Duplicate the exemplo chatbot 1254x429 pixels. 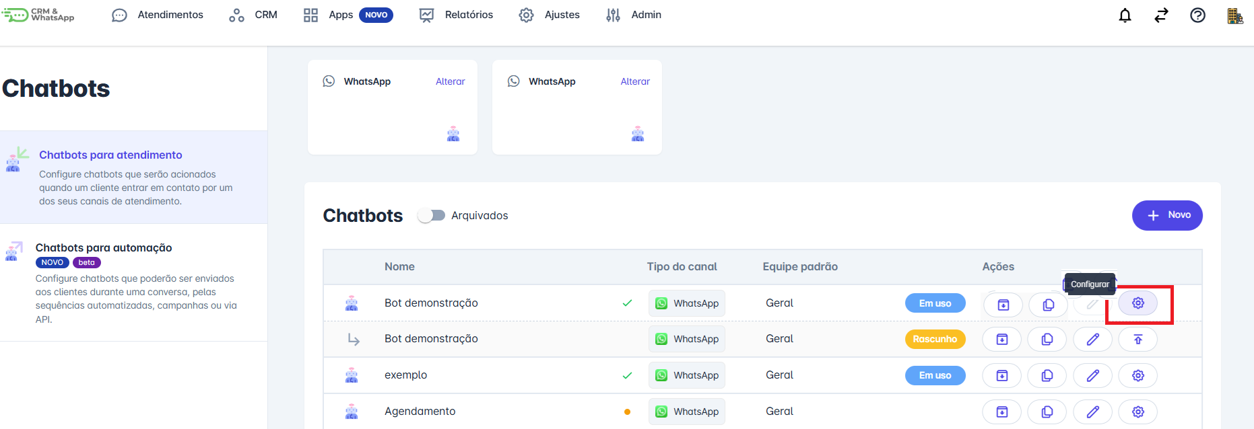click(1047, 376)
